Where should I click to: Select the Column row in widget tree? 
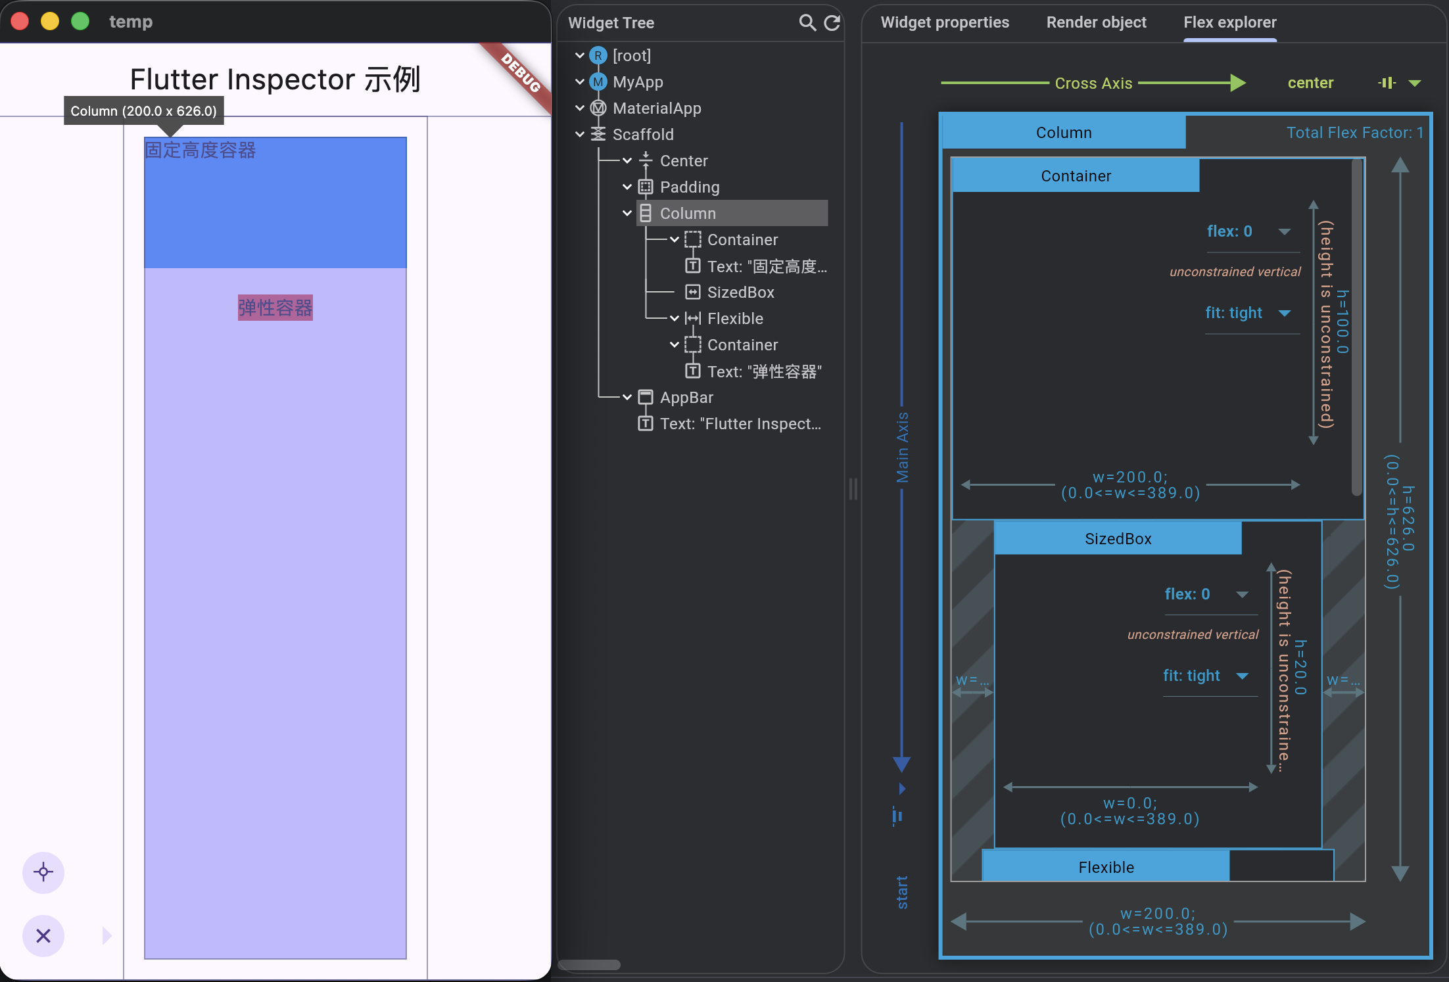click(x=732, y=214)
